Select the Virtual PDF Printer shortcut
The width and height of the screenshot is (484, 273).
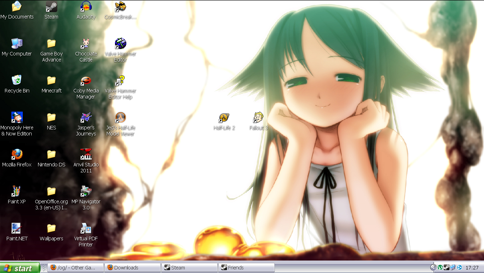click(x=86, y=235)
